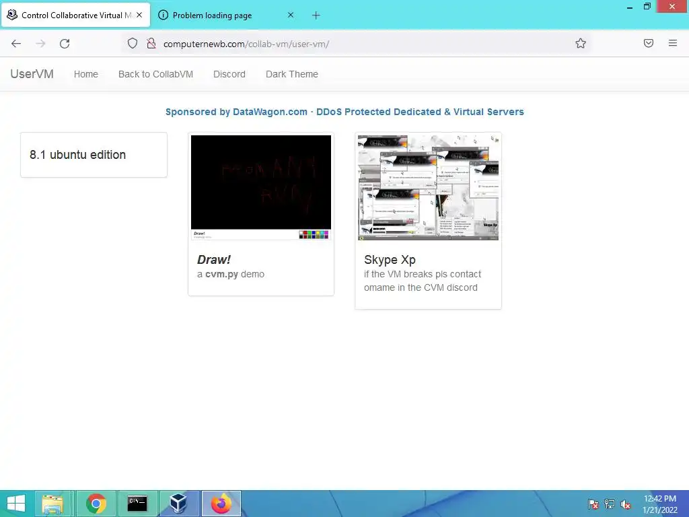
Task: Minimize the Firefox window
Action: 630,7
